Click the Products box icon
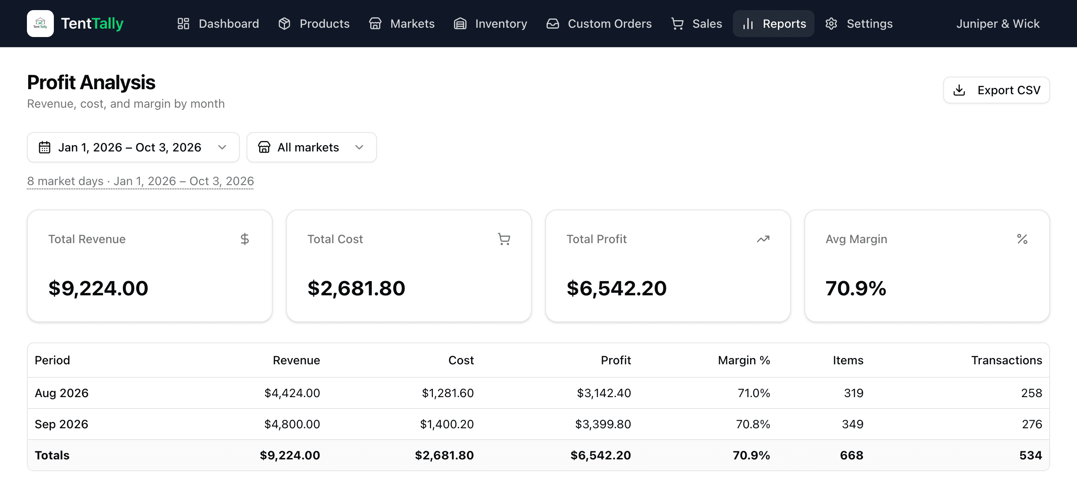The image size is (1077, 488). pos(284,24)
